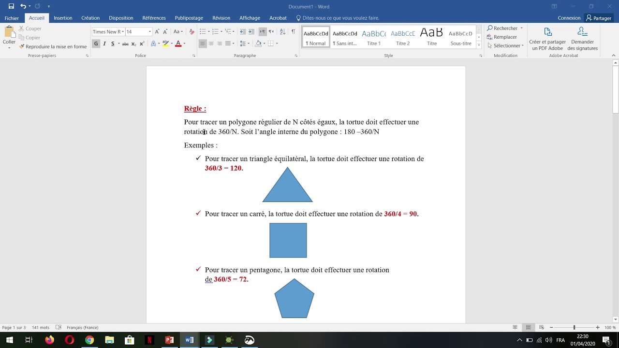Adjust the zoom slider
619x348 pixels.
[x=574, y=327]
